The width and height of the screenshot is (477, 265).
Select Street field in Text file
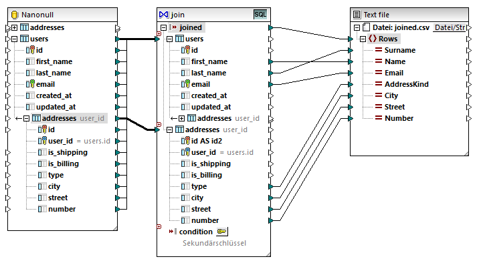[395, 107]
